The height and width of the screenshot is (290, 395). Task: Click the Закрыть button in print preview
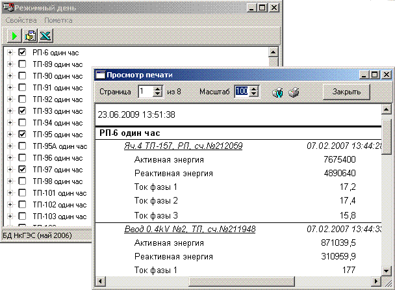pyautogui.click(x=346, y=92)
